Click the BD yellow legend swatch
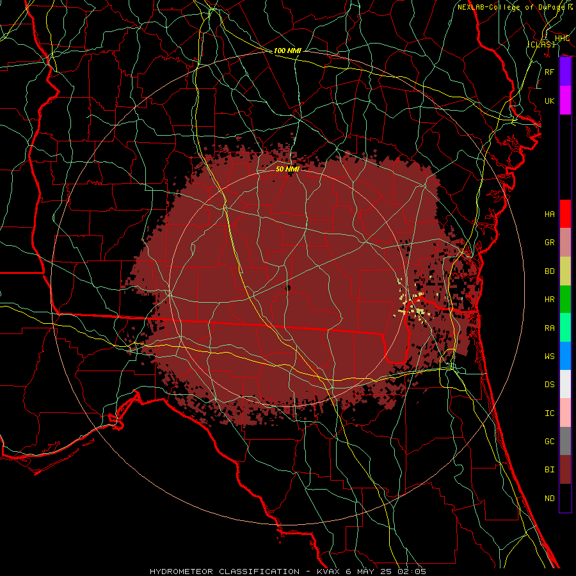The image size is (576, 576). pos(565,271)
